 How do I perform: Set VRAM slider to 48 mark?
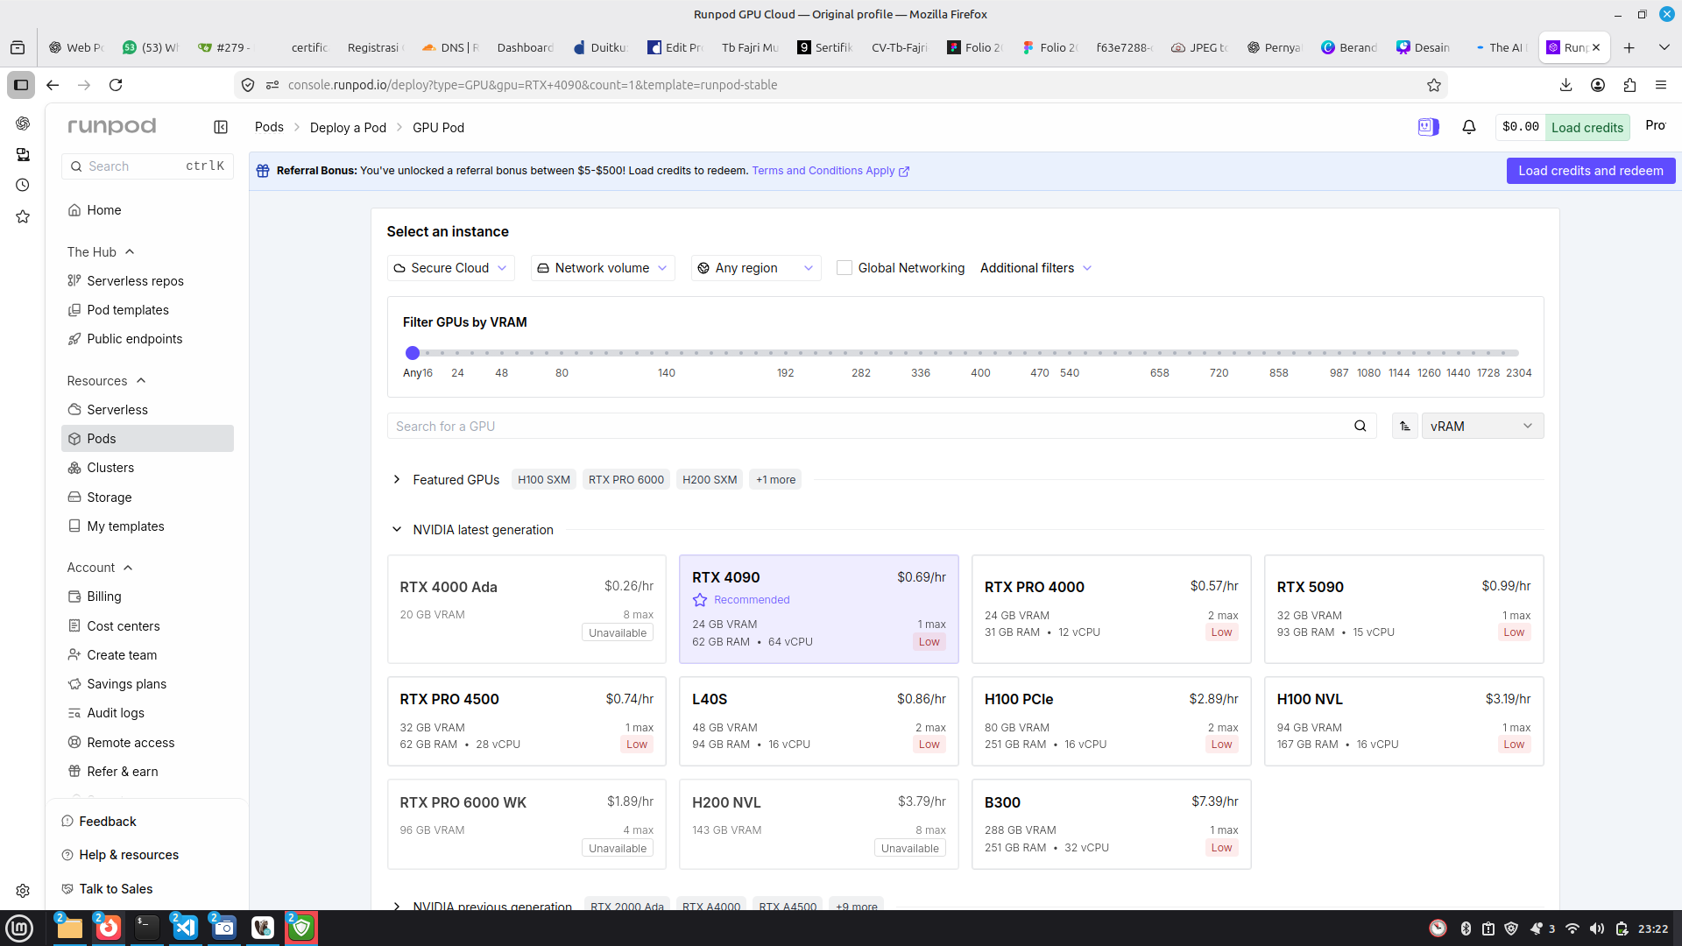501,353
